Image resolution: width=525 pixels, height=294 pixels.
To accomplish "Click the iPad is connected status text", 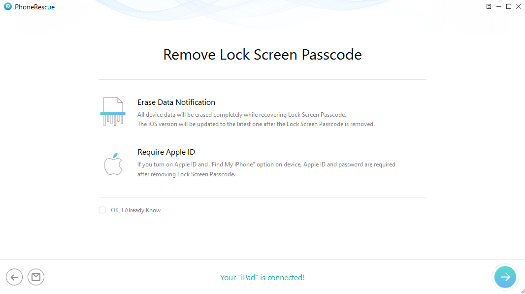I will (x=262, y=278).
